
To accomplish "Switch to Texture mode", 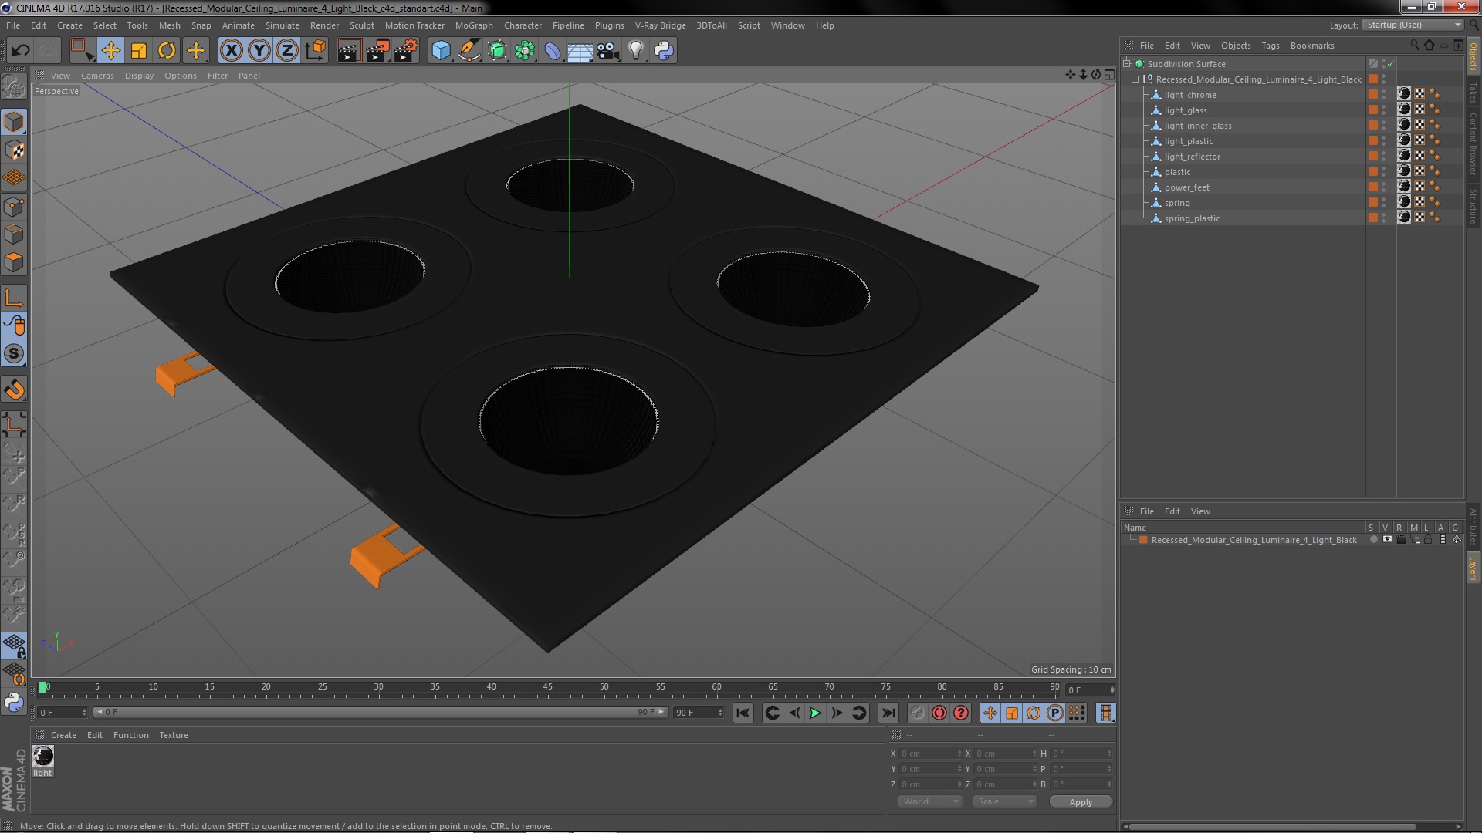I will point(14,150).
